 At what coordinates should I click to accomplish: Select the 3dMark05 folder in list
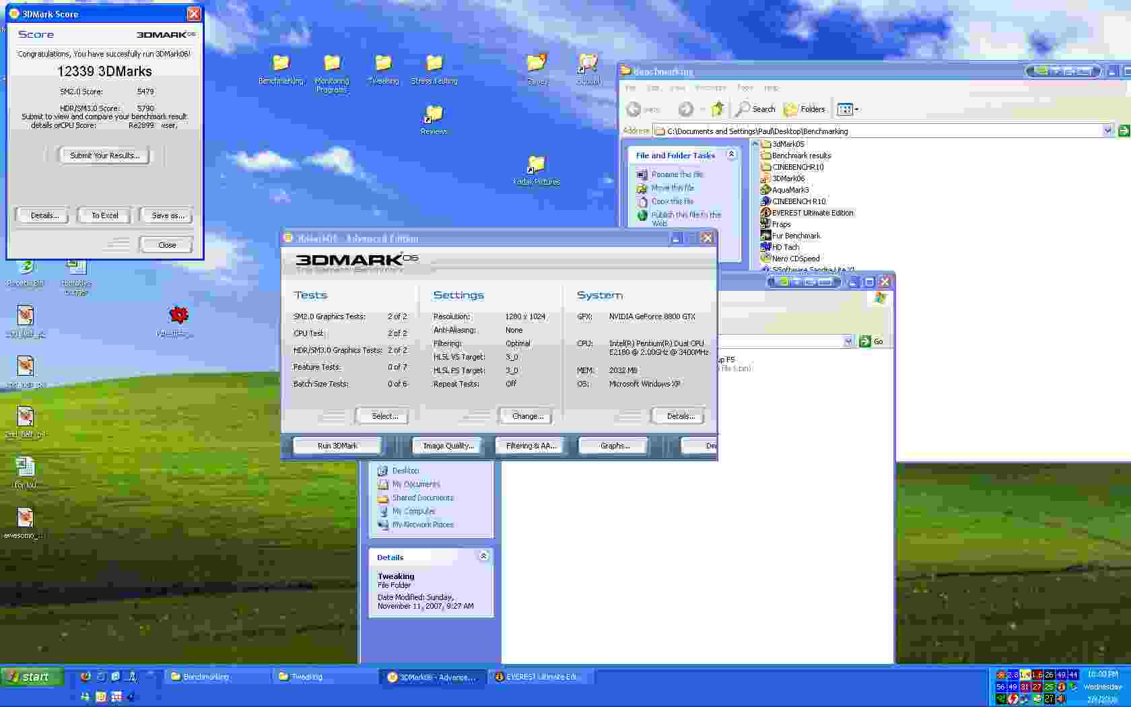point(783,144)
